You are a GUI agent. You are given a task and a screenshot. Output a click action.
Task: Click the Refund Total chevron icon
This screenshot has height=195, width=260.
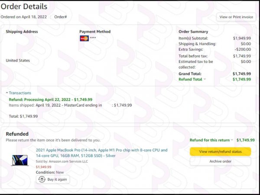click(205, 79)
